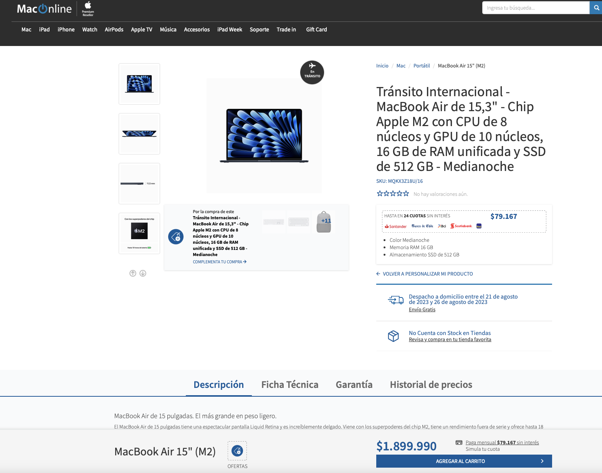Click Volver a personalizar mi producto
602x473 pixels.
(x=425, y=274)
